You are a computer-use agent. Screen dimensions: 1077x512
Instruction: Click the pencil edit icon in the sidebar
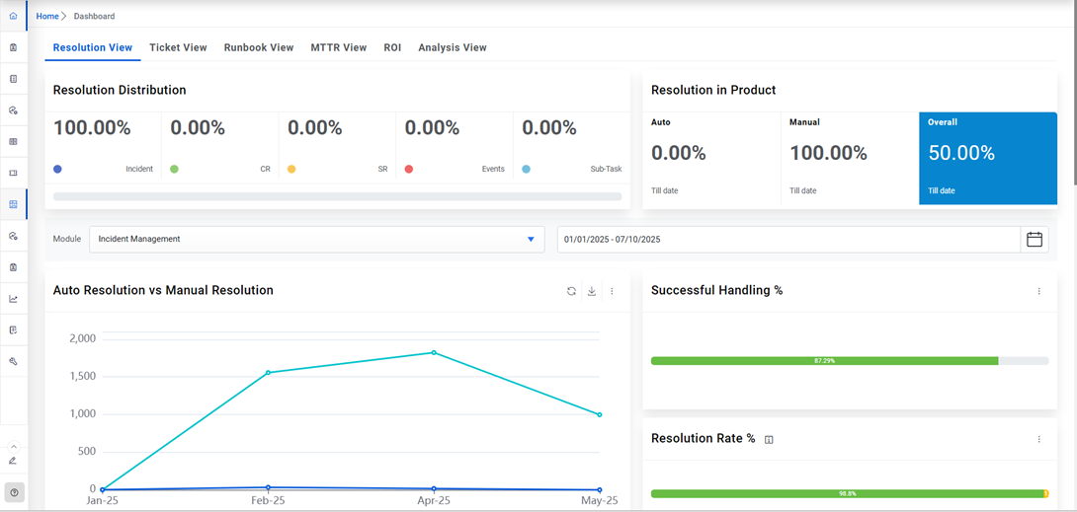coord(13,461)
